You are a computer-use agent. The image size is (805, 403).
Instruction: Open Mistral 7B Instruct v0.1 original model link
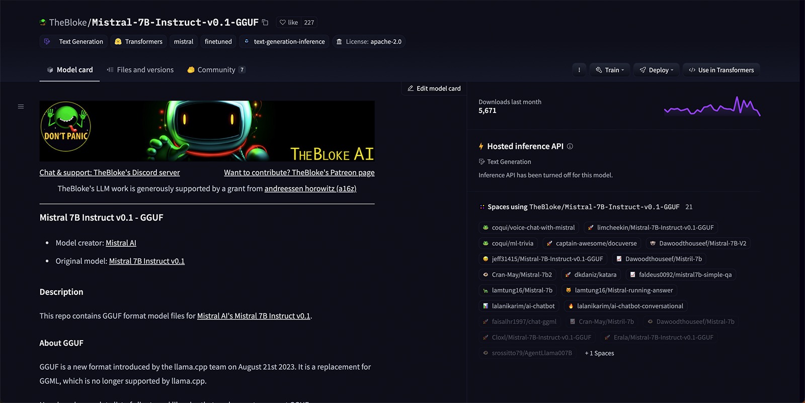pos(147,261)
